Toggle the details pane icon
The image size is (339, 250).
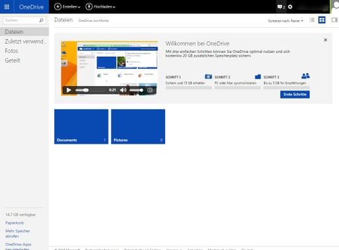[334, 20]
